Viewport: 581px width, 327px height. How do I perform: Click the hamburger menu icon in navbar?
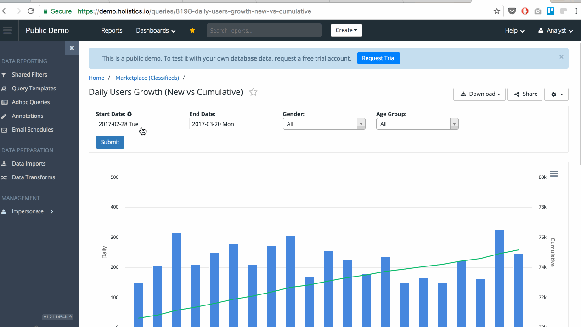click(7, 31)
